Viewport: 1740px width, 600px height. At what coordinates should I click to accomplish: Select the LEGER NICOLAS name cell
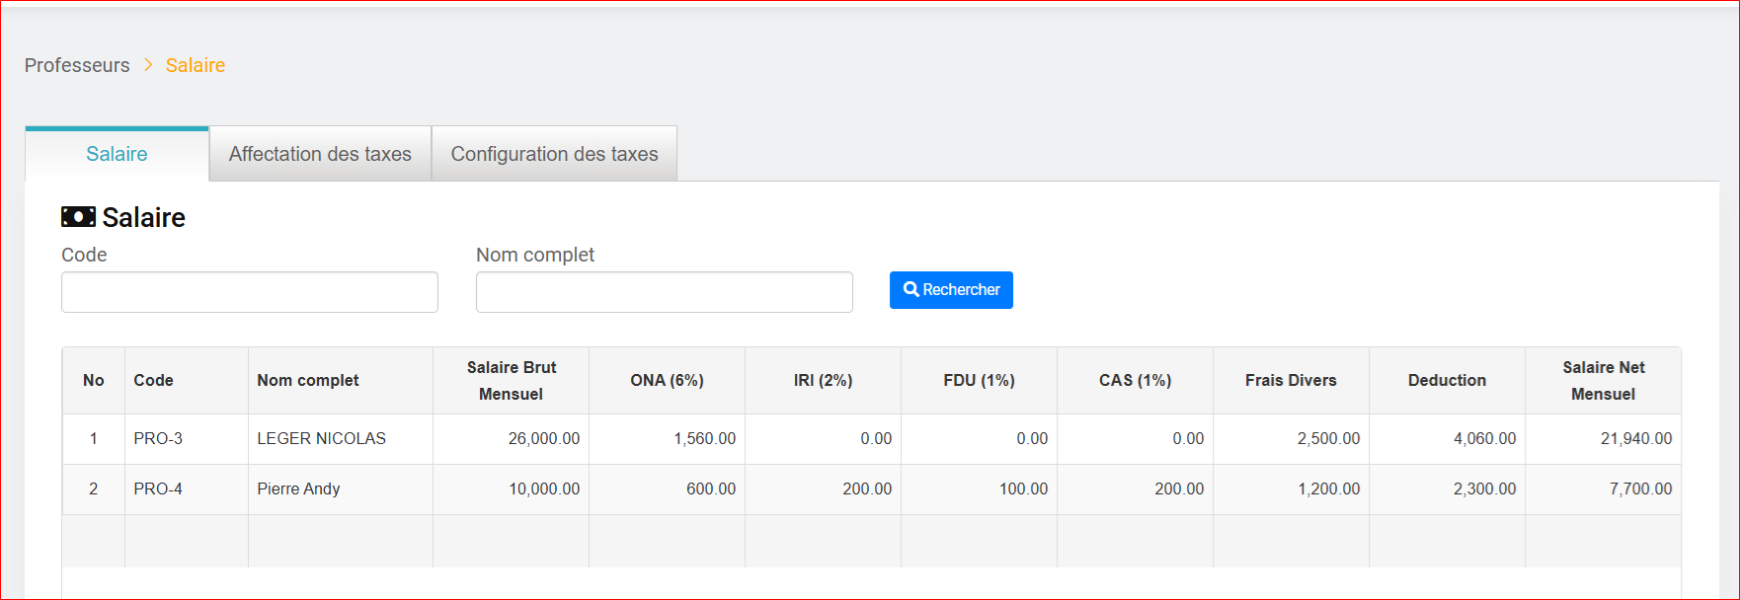[321, 439]
